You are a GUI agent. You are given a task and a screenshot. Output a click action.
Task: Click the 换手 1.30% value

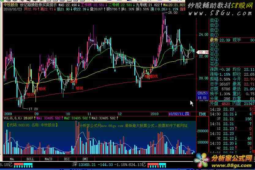coord(220,94)
